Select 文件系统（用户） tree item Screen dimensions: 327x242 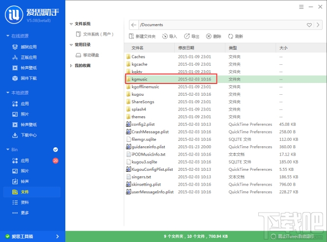[95, 34]
